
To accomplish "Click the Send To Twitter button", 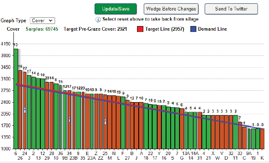I will point(231,9).
